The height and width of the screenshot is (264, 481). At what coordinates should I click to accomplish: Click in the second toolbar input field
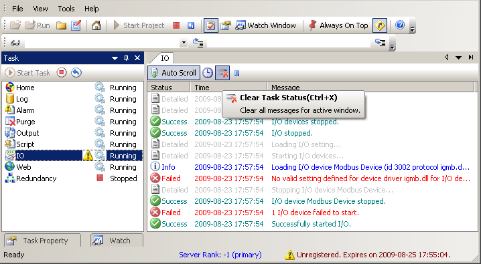pos(288,43)
